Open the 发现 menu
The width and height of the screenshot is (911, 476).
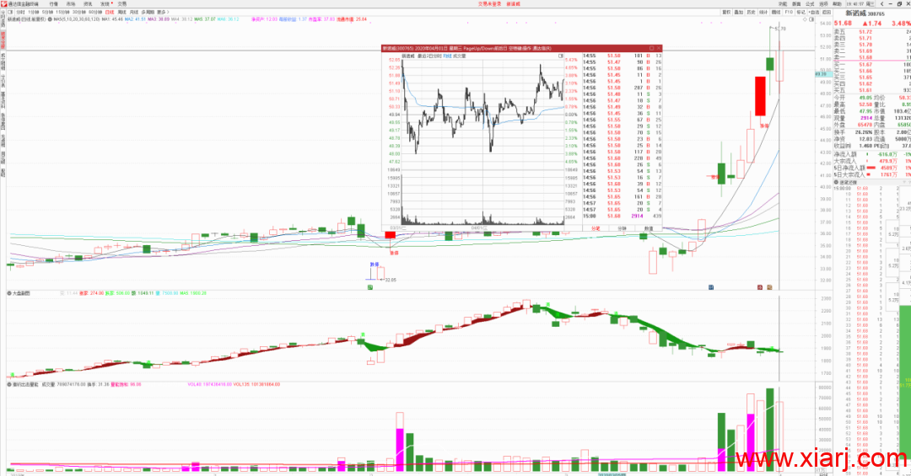point(105,3)
